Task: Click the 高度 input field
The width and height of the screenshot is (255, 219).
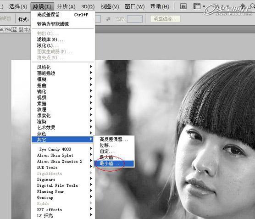Action: pyautogui.click(x=135, y=19)
